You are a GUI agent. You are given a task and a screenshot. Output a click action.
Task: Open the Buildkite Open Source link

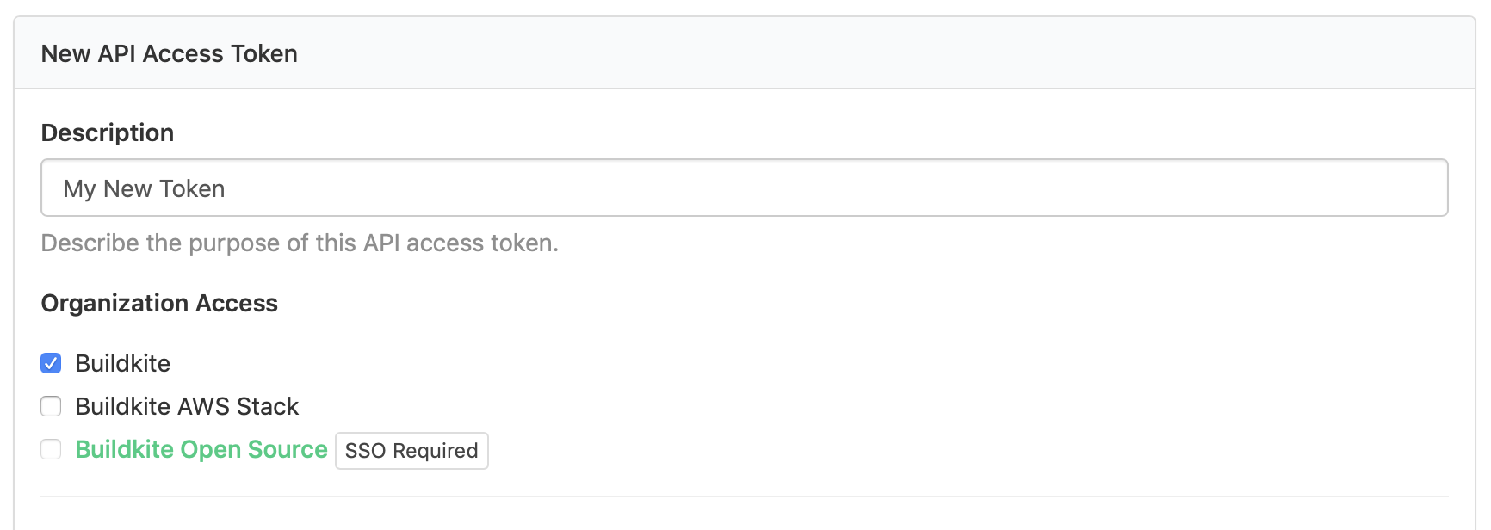tap(201, 449)
